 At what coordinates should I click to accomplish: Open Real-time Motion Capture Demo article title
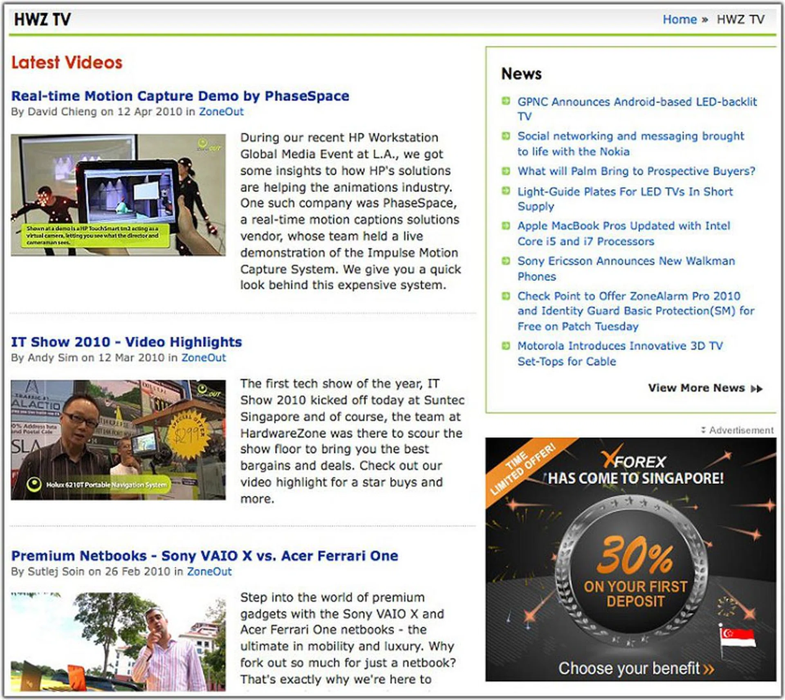click(x=180, y=96)
